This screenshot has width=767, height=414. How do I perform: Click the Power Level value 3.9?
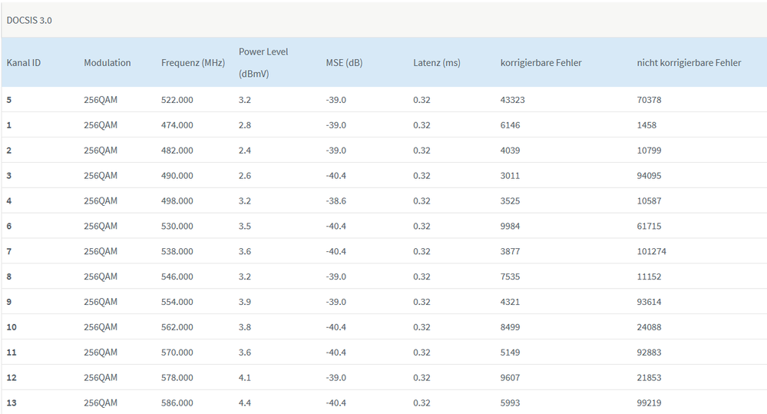[x=245, y=302]
